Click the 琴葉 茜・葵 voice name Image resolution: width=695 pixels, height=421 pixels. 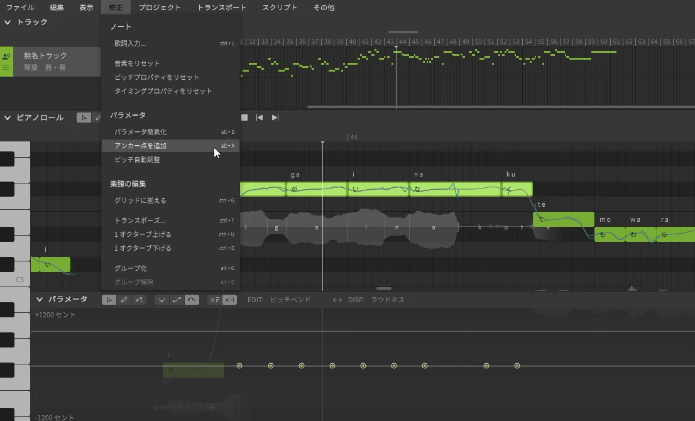click(45, 68)
